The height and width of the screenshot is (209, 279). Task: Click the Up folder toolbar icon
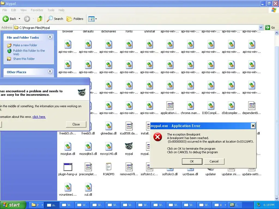(40, 19)
